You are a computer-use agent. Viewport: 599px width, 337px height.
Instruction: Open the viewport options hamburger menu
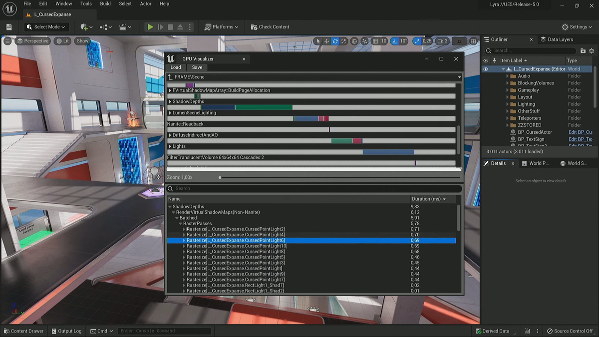(7, 41)
